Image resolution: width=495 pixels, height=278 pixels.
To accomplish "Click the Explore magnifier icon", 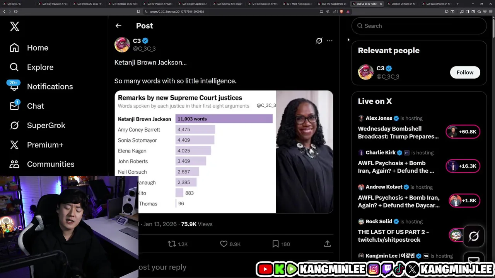I will click(x=14, y=67).
